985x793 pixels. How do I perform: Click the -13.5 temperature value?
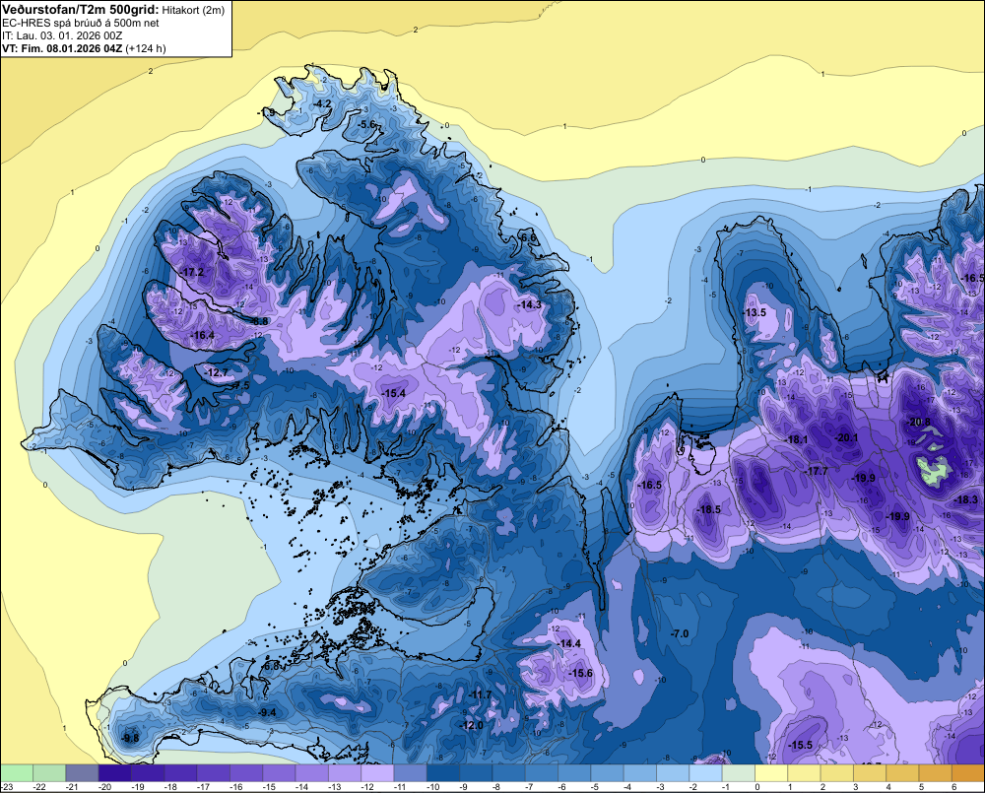tap(755, 312)
